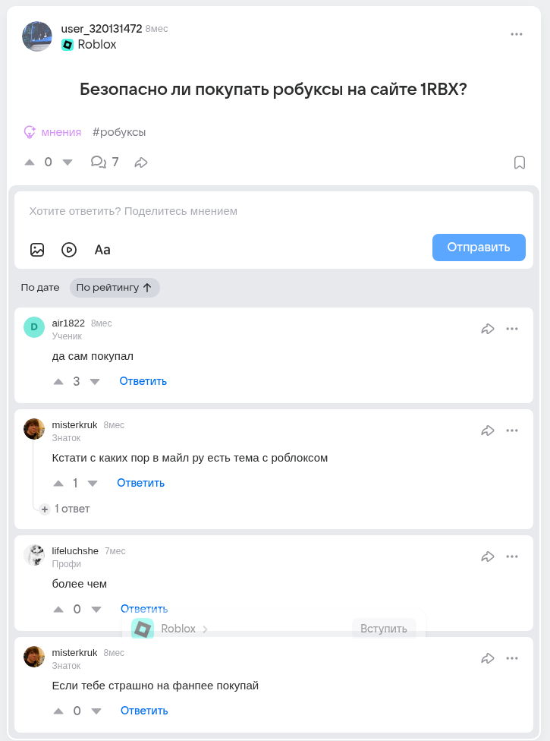Open air1822 answer's more options menu

[x=512, y=329]
